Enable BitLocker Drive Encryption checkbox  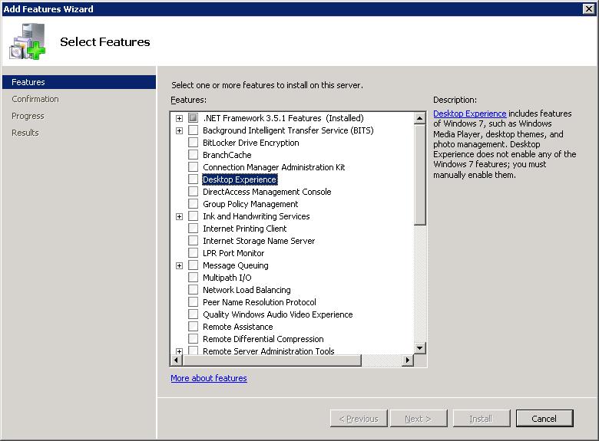(x=193, y=143)
